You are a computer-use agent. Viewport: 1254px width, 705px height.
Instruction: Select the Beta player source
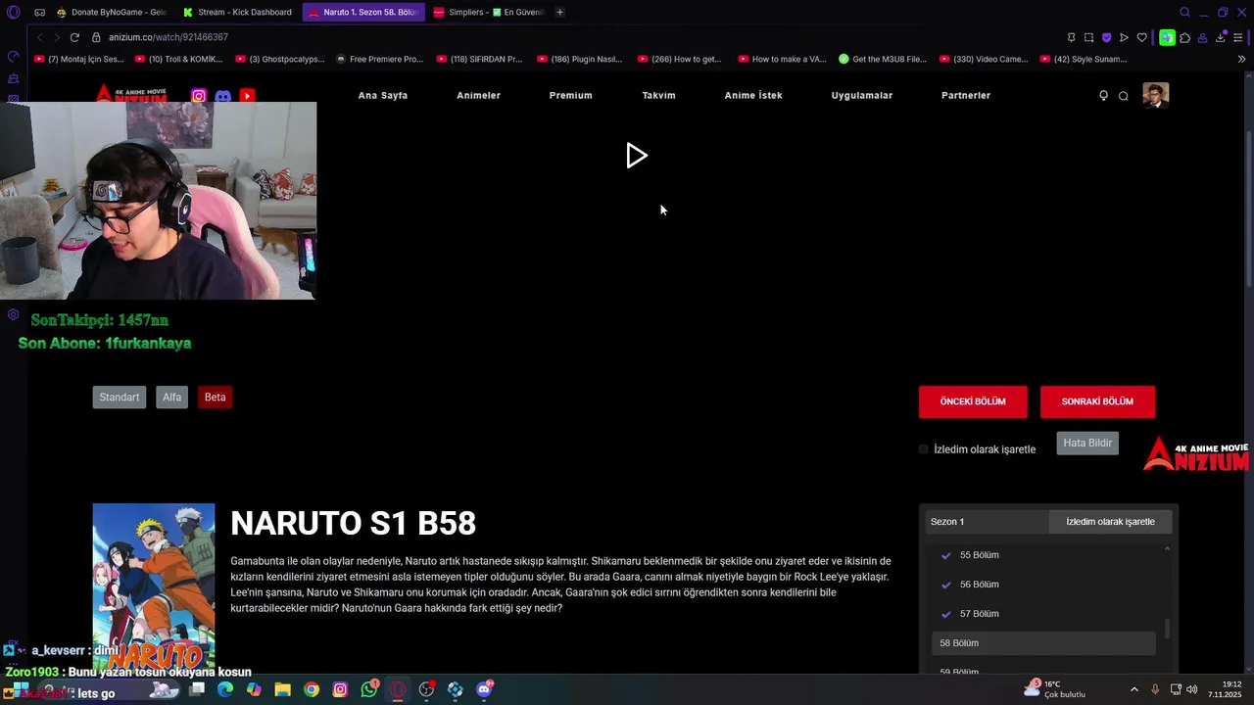pos(216,397)
